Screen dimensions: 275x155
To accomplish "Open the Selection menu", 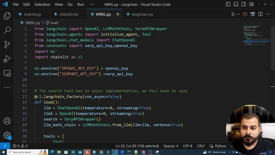I will [42, 4].
